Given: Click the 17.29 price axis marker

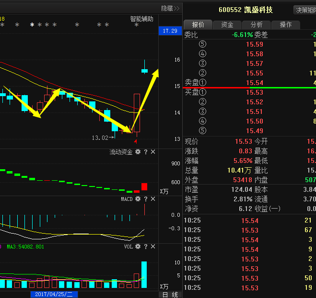Looking at the screenshot, I should pos(170,31).
